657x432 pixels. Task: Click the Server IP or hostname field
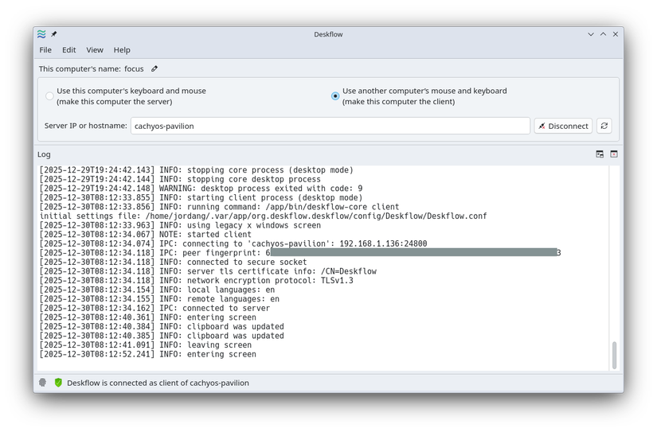point(330,126)
